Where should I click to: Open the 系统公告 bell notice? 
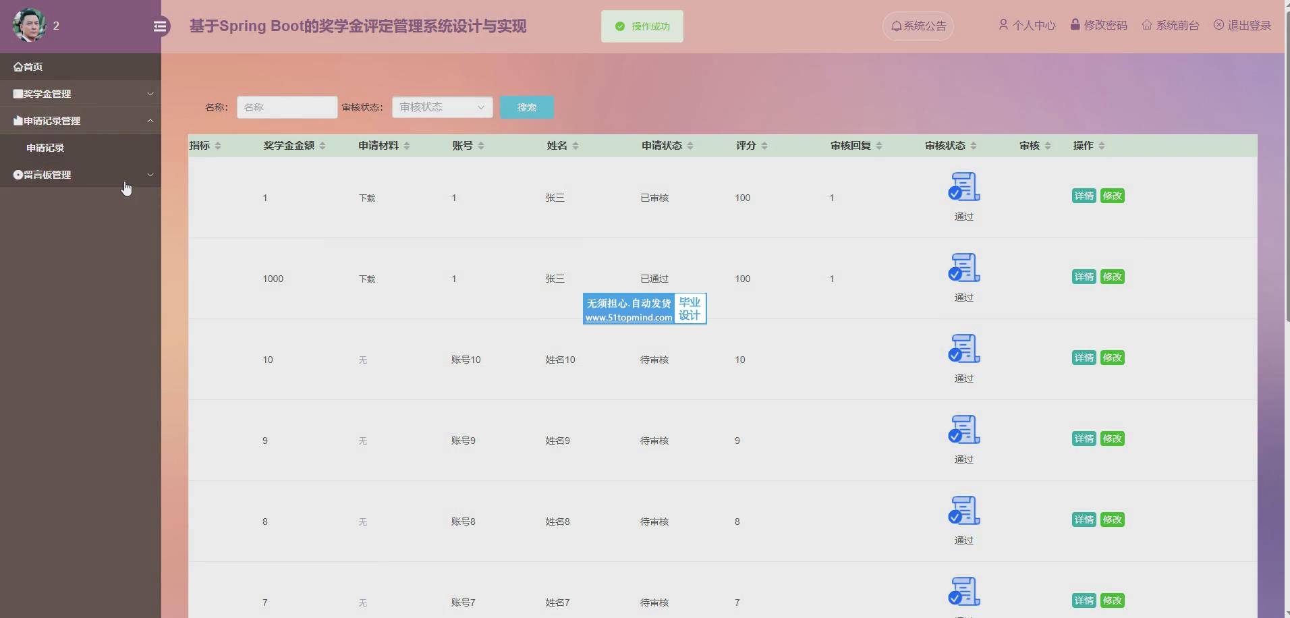coord(918,26)
